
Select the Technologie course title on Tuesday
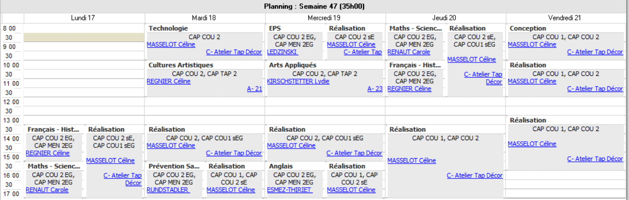point(168,29)
